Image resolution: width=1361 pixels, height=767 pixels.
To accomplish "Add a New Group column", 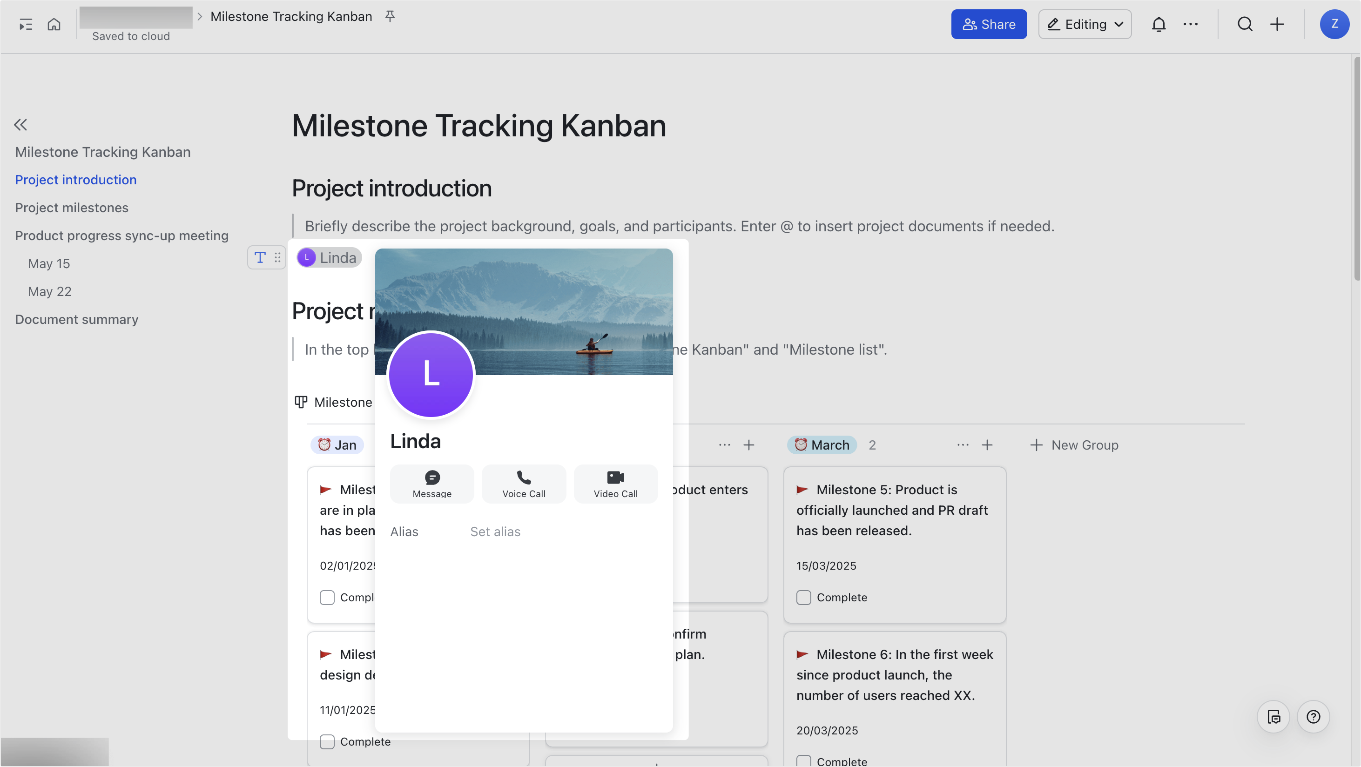I will [x=1074, y=445].
